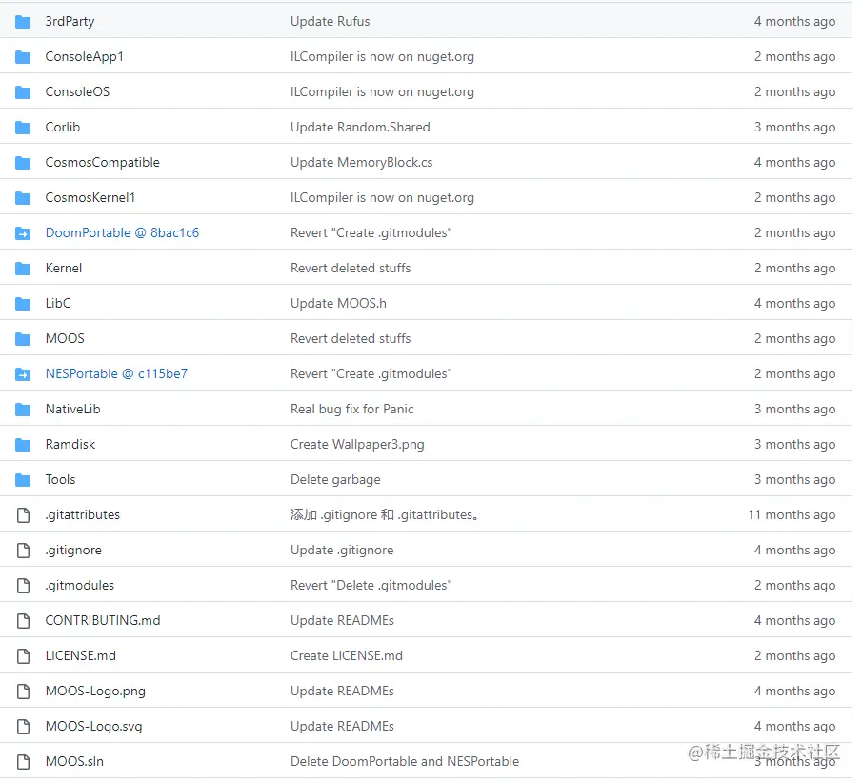View the 'Revert Delete .gitmodules' commit
Screen dimensions: 862x783
click(371, 585)
